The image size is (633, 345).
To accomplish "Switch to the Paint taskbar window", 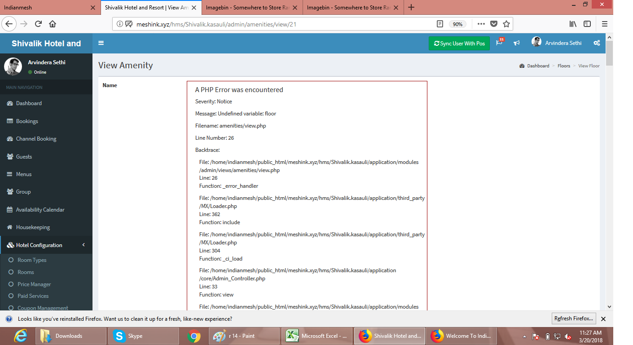I will 244,336.
